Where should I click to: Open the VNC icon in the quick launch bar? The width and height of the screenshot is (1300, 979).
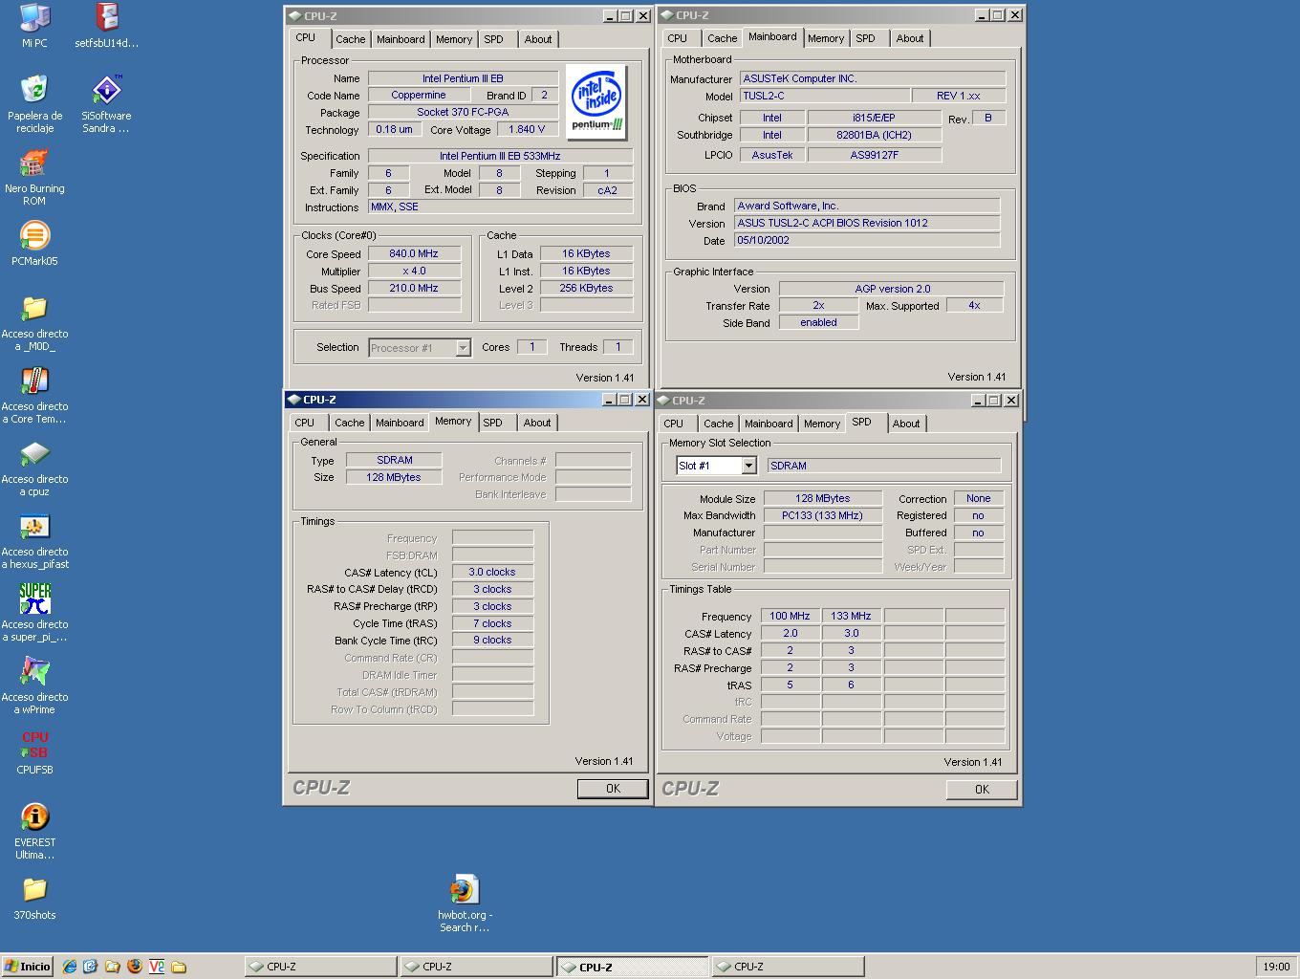[x=157, y=967]
